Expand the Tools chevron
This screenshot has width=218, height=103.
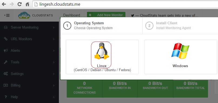click(54, 62)
